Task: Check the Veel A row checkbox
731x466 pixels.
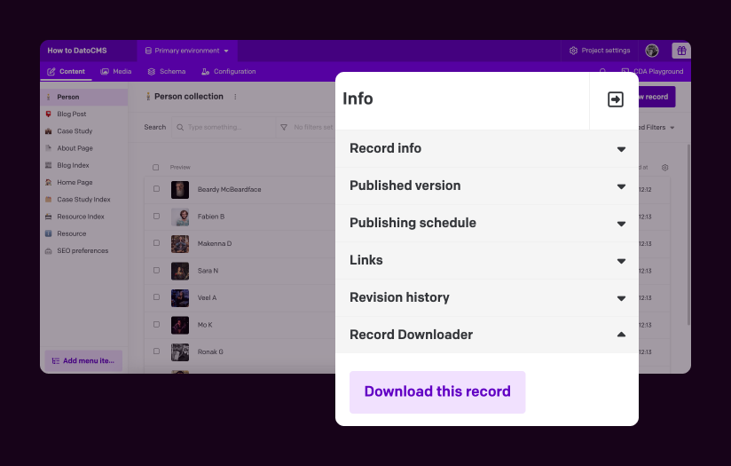Action: pyautogui.click(x=156, y=297)
